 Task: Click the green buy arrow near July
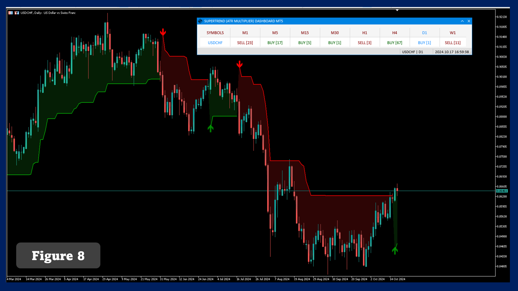tap(210, 128)
